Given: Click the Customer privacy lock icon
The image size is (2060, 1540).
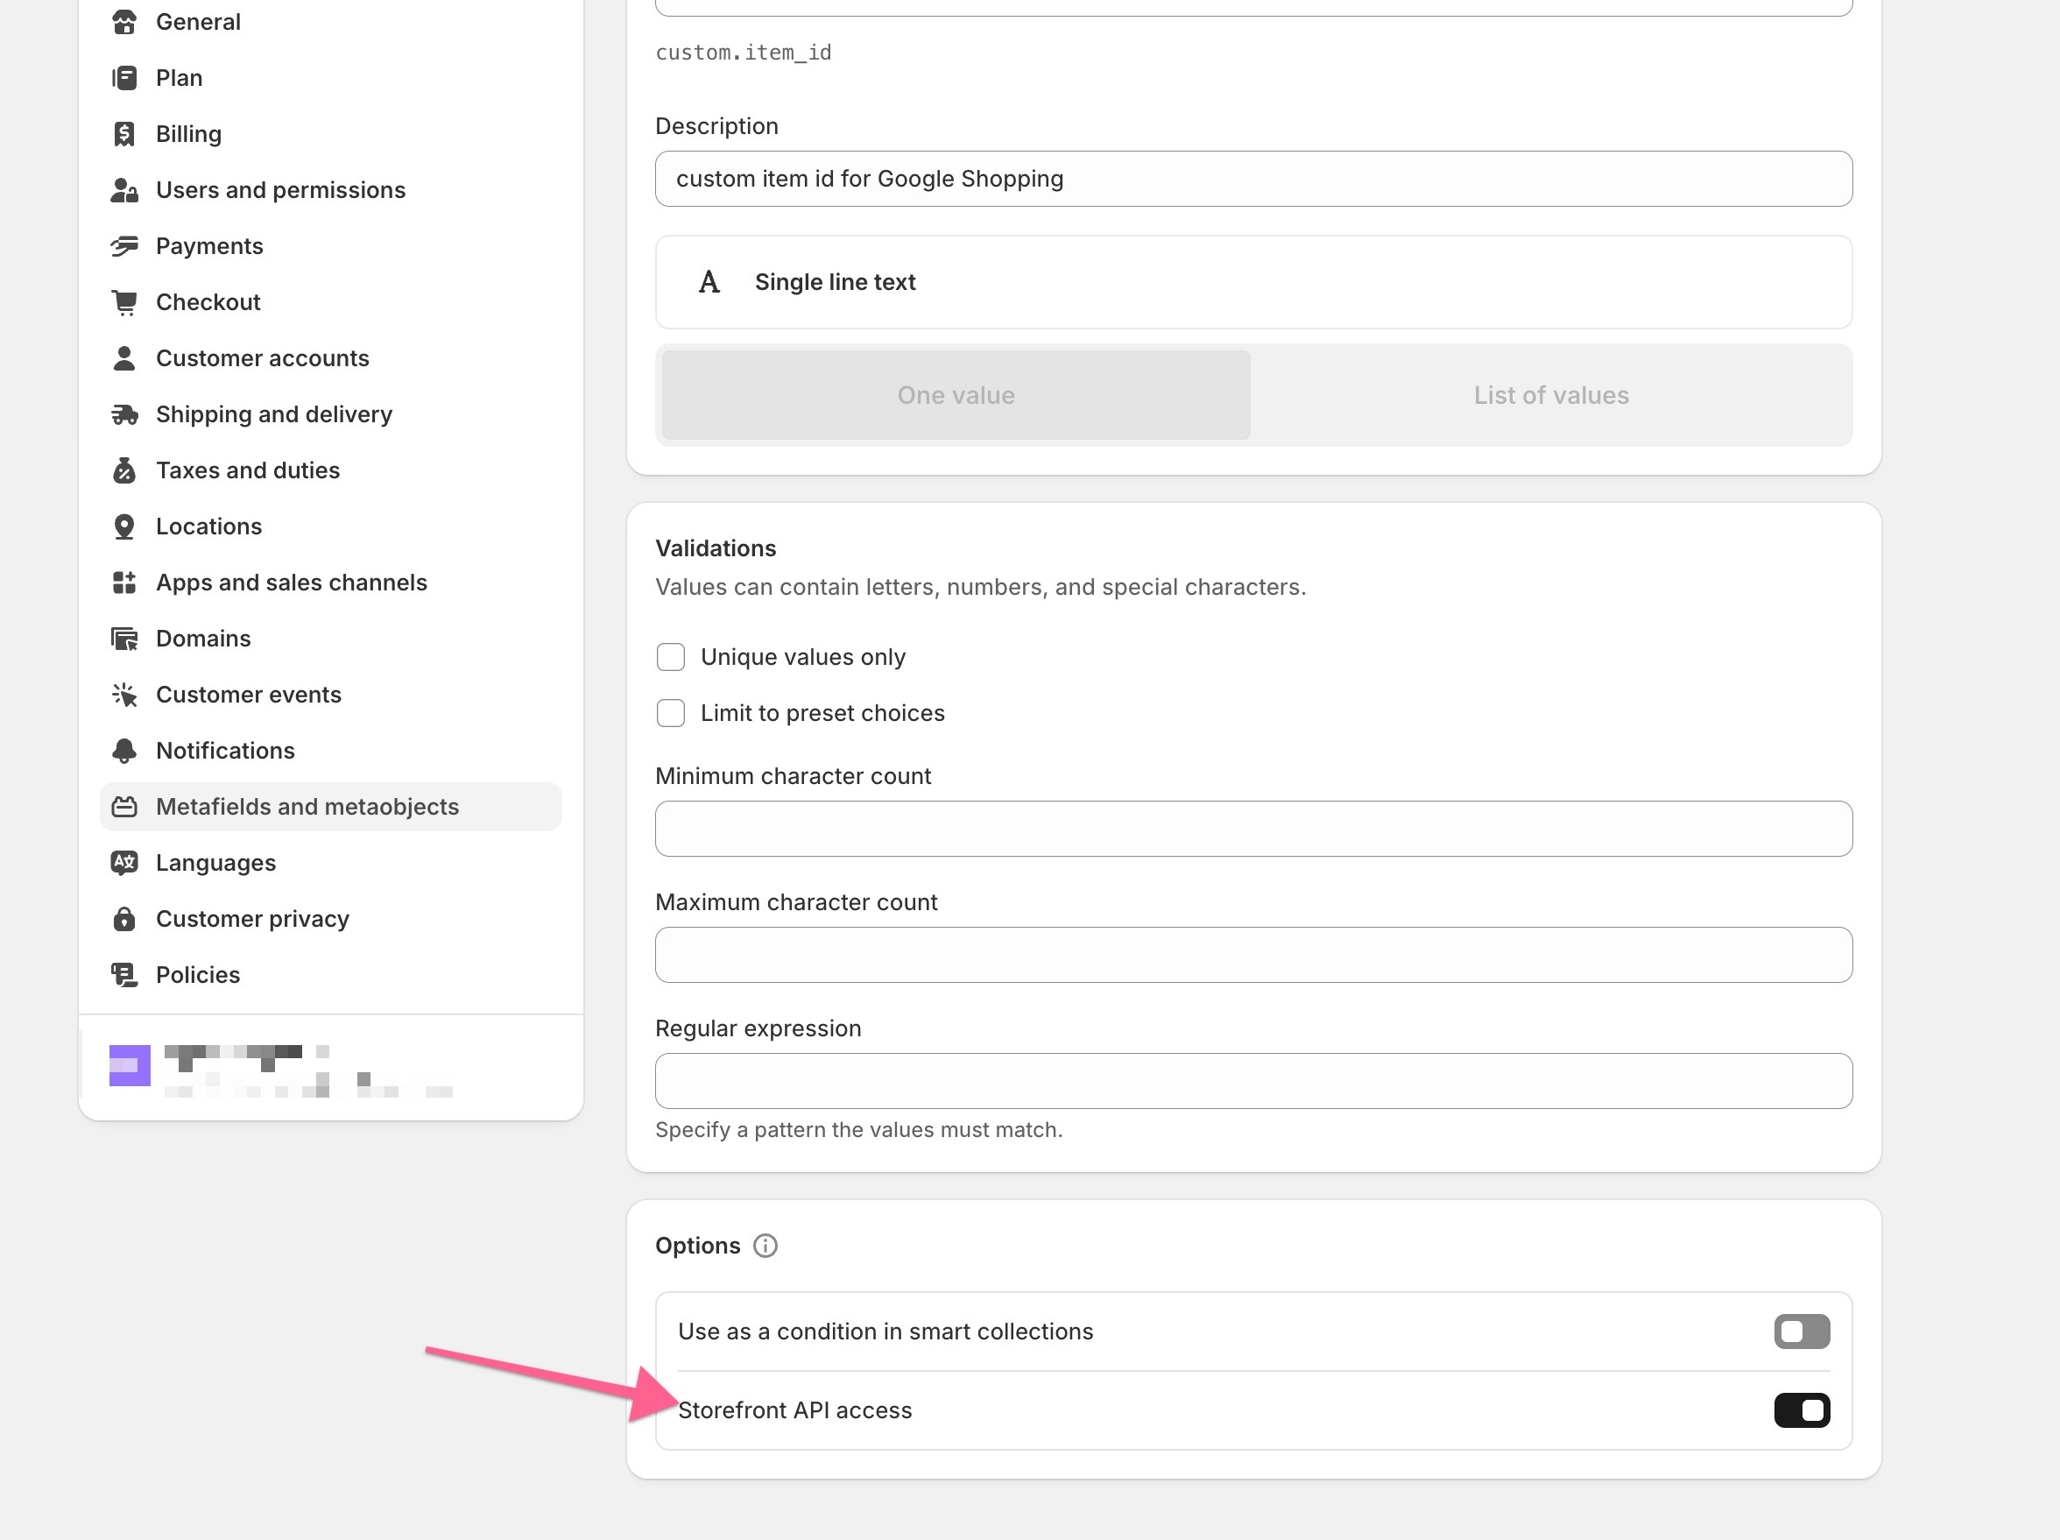Looking at the screenshot, I should click(x=123, y=919).
